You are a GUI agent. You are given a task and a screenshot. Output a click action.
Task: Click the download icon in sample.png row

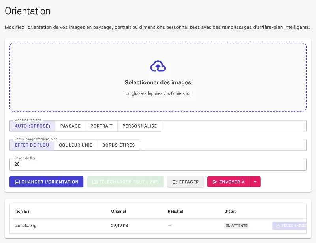[278, 226]
